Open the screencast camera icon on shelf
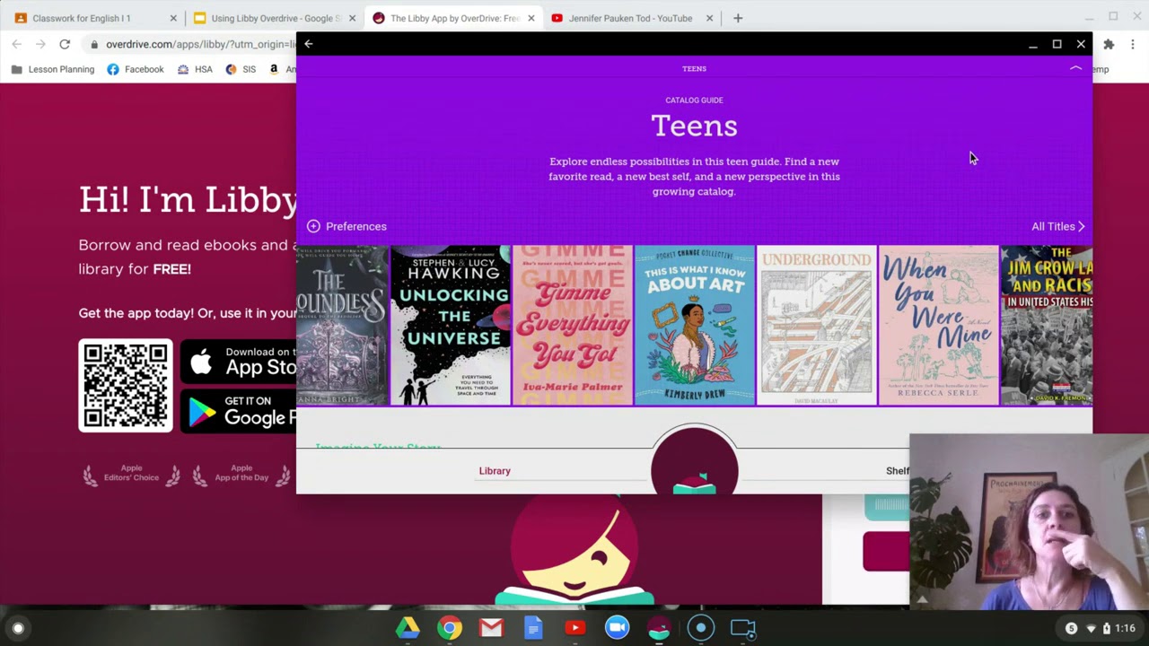 click(742, 628)
